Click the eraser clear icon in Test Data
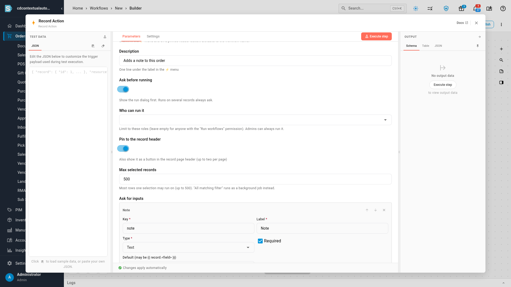 coord(103,46)
